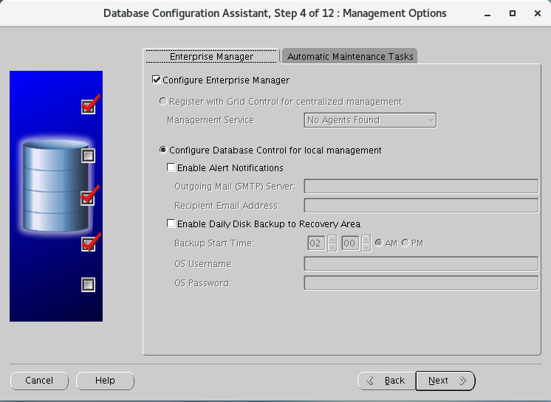Image resolution: width=551 pixels, height=402 pixels.
Task: Click the Recipient Email Address field
Action: pyautogui.click(x=421, y=206)
